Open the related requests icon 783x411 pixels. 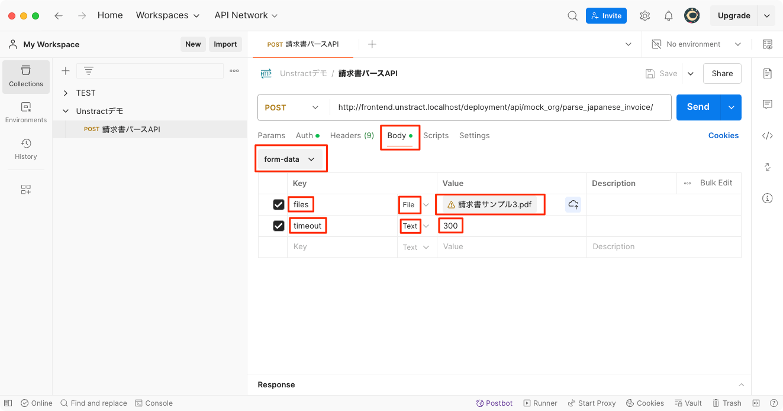(x=768, y=167)
